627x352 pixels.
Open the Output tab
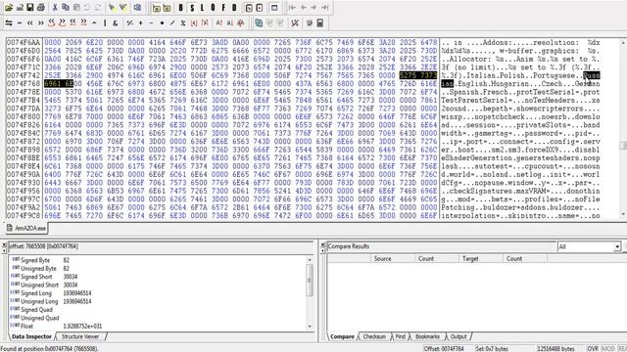(458, 336)
